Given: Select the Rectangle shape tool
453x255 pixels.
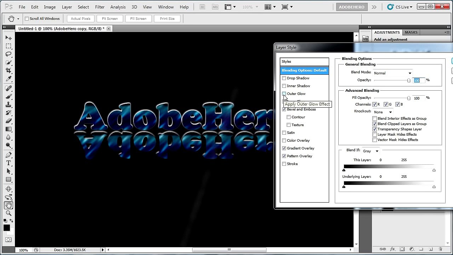Looking at the screenshot, I should (x=8, y=180).
